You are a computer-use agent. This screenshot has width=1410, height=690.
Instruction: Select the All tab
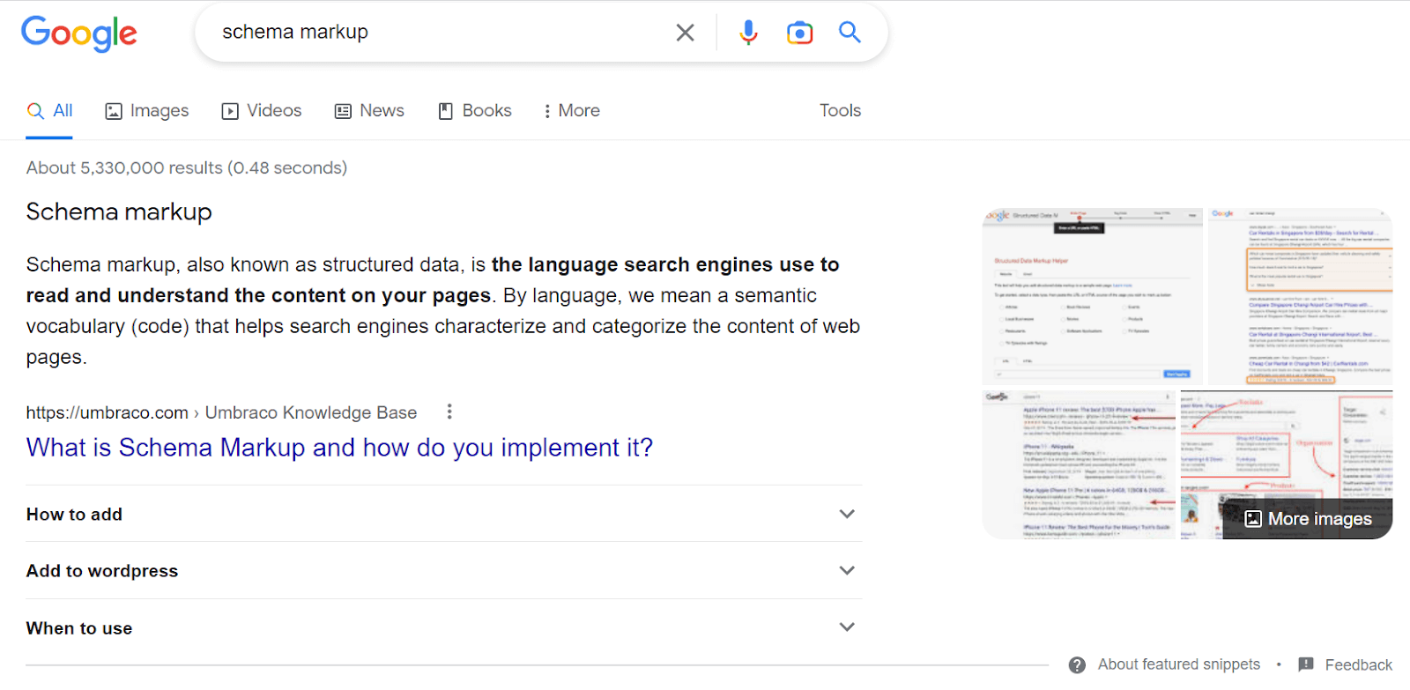(x=49, y=111)
